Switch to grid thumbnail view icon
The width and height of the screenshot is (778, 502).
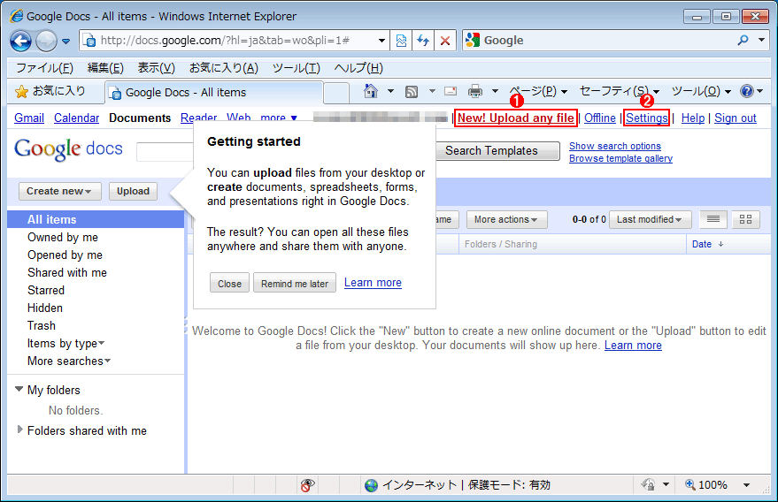point(745,219)
